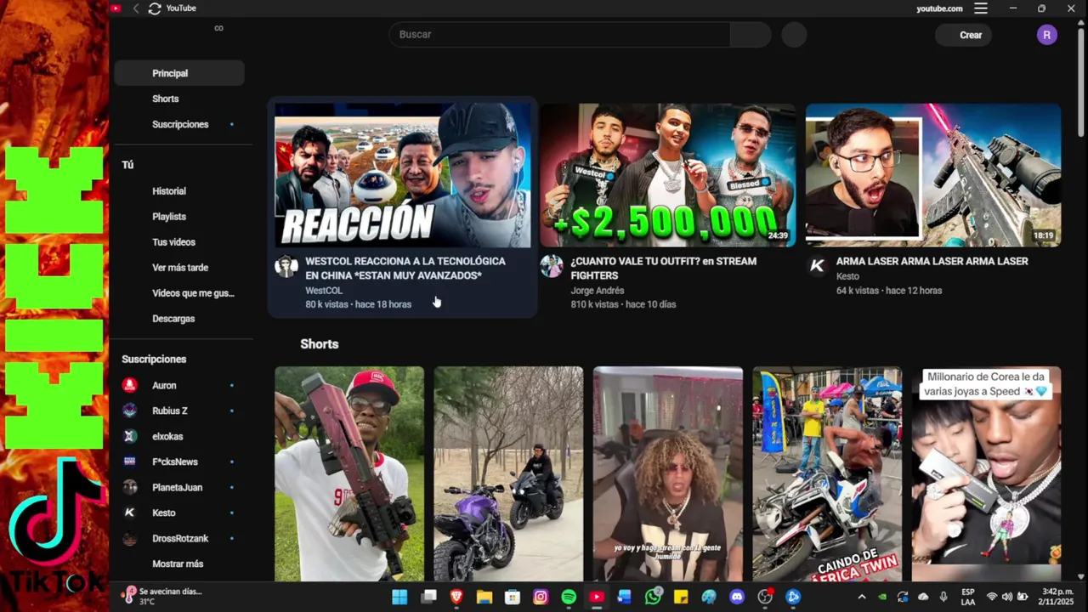Click the microphone icon in system tray
Viewport: 1088px width, 612px height.
pos(943,597)
